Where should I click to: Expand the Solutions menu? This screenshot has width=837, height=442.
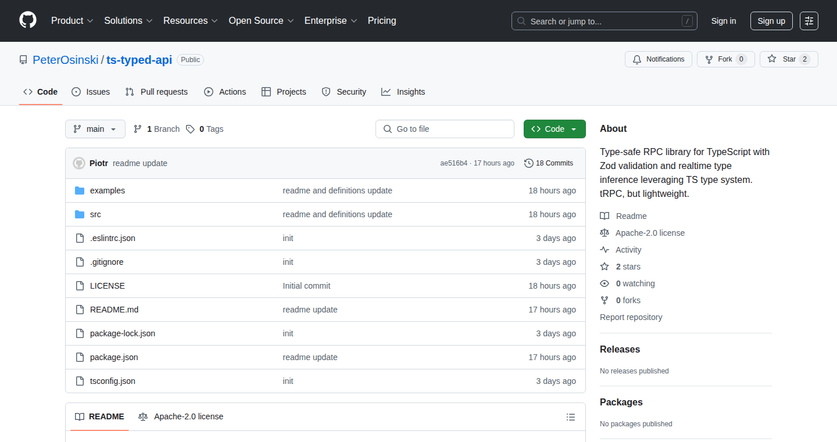coord(128,20)
